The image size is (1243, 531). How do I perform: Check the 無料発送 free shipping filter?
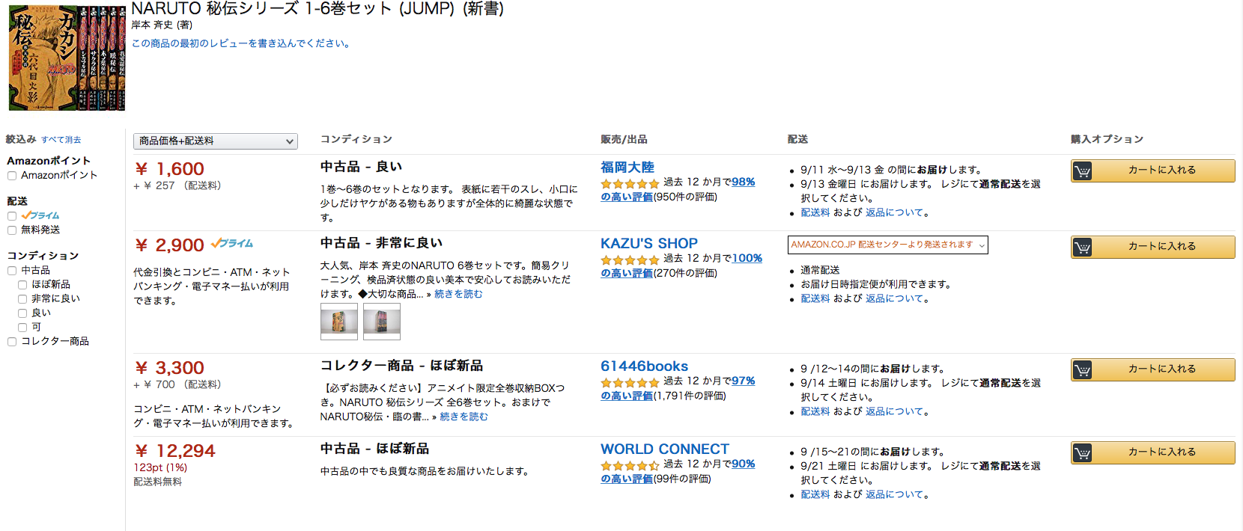coord(12,230)
